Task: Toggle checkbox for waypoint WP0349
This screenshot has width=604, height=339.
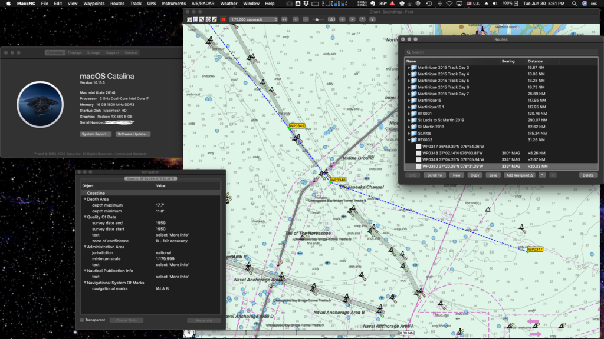Action: tap(419, 159)
